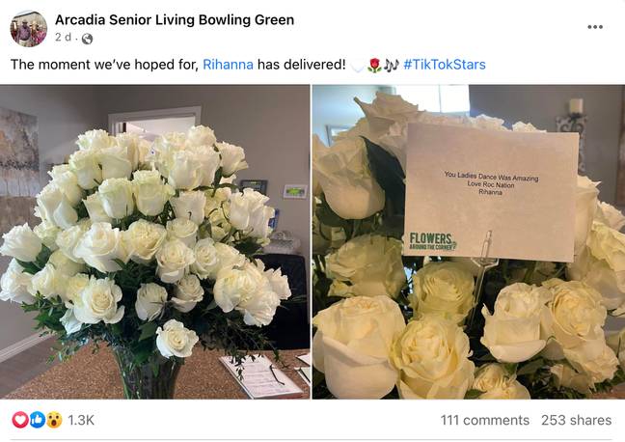Open the white rose bouquet photo
625x442 pixels.
pos(154,241)
